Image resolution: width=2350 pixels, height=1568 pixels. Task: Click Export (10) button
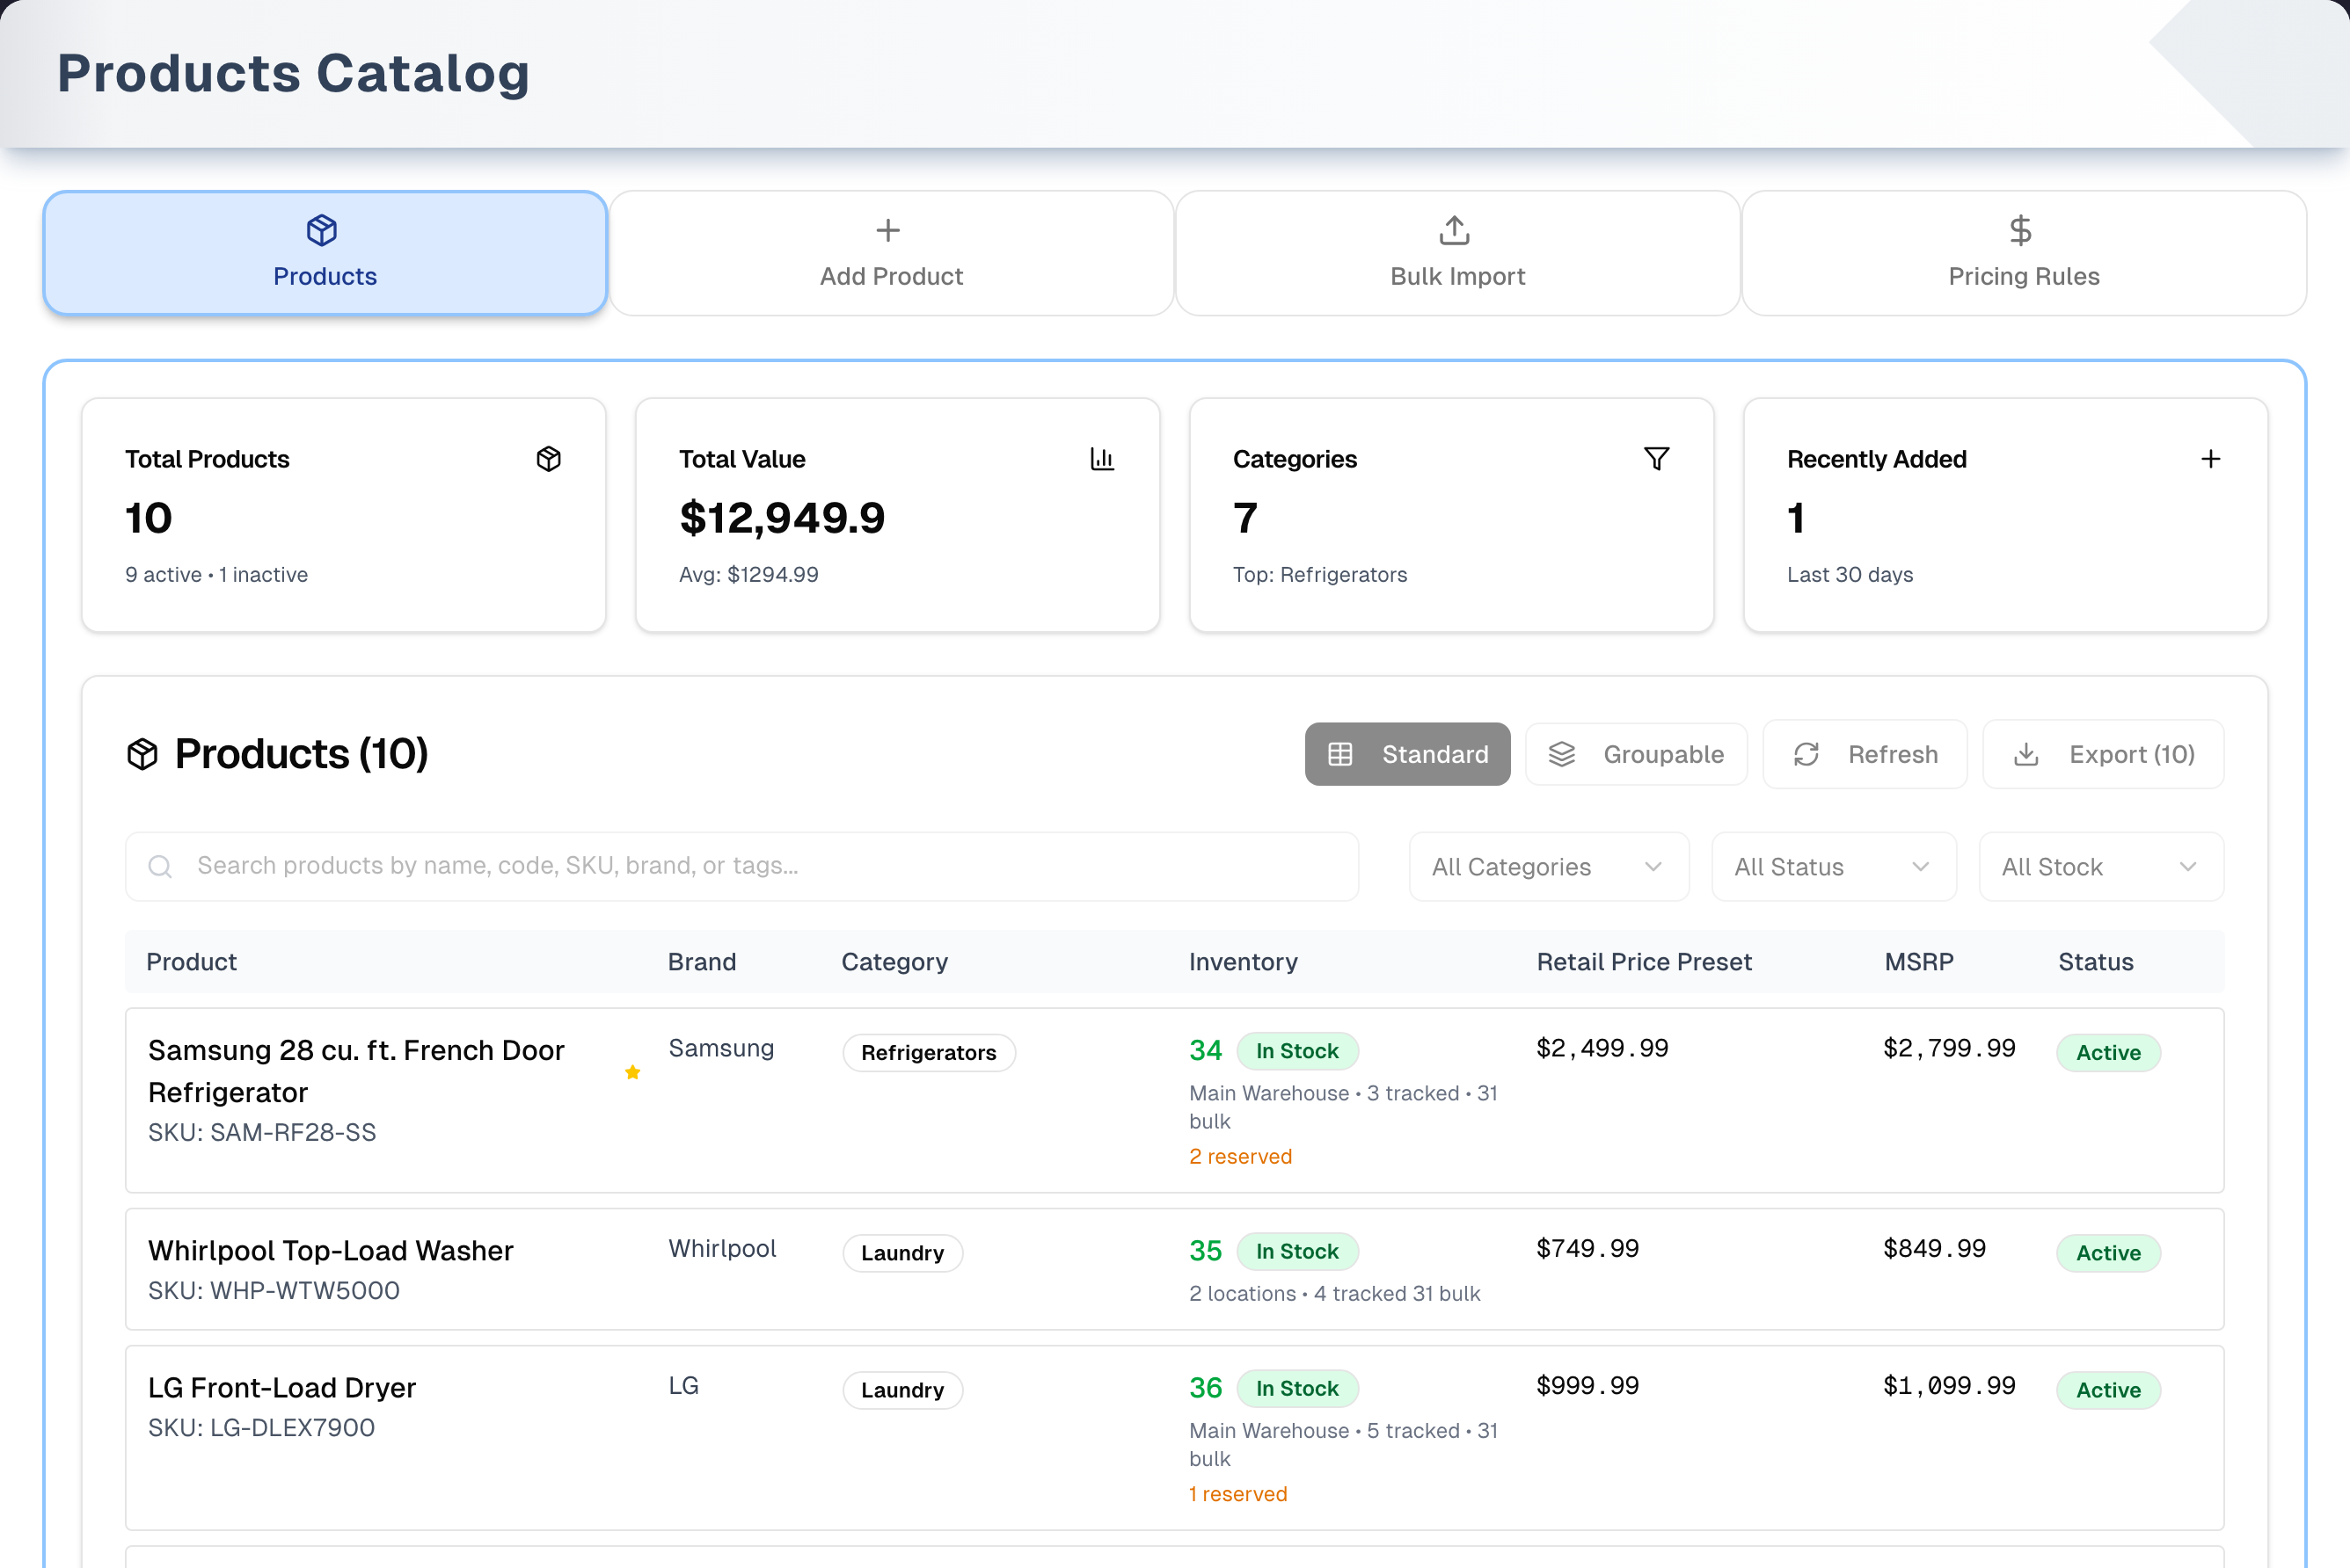tap(2103, 754)
